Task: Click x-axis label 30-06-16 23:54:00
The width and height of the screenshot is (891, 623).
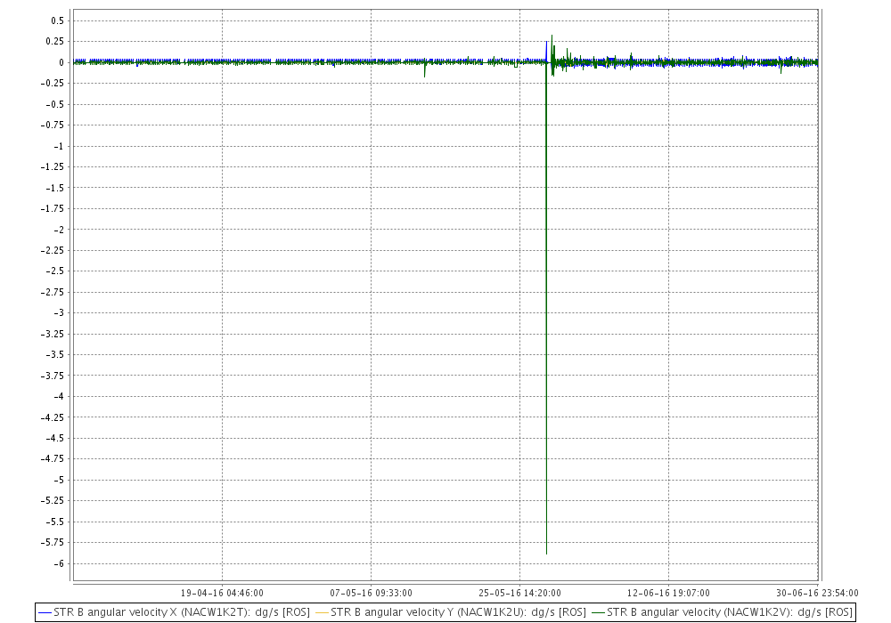Action: (x=817, y=593)
